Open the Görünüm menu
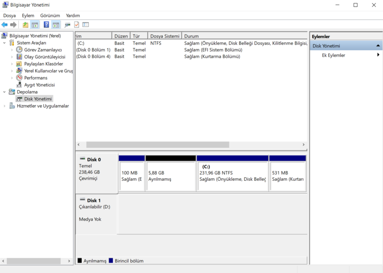 [x=50, y=16]
